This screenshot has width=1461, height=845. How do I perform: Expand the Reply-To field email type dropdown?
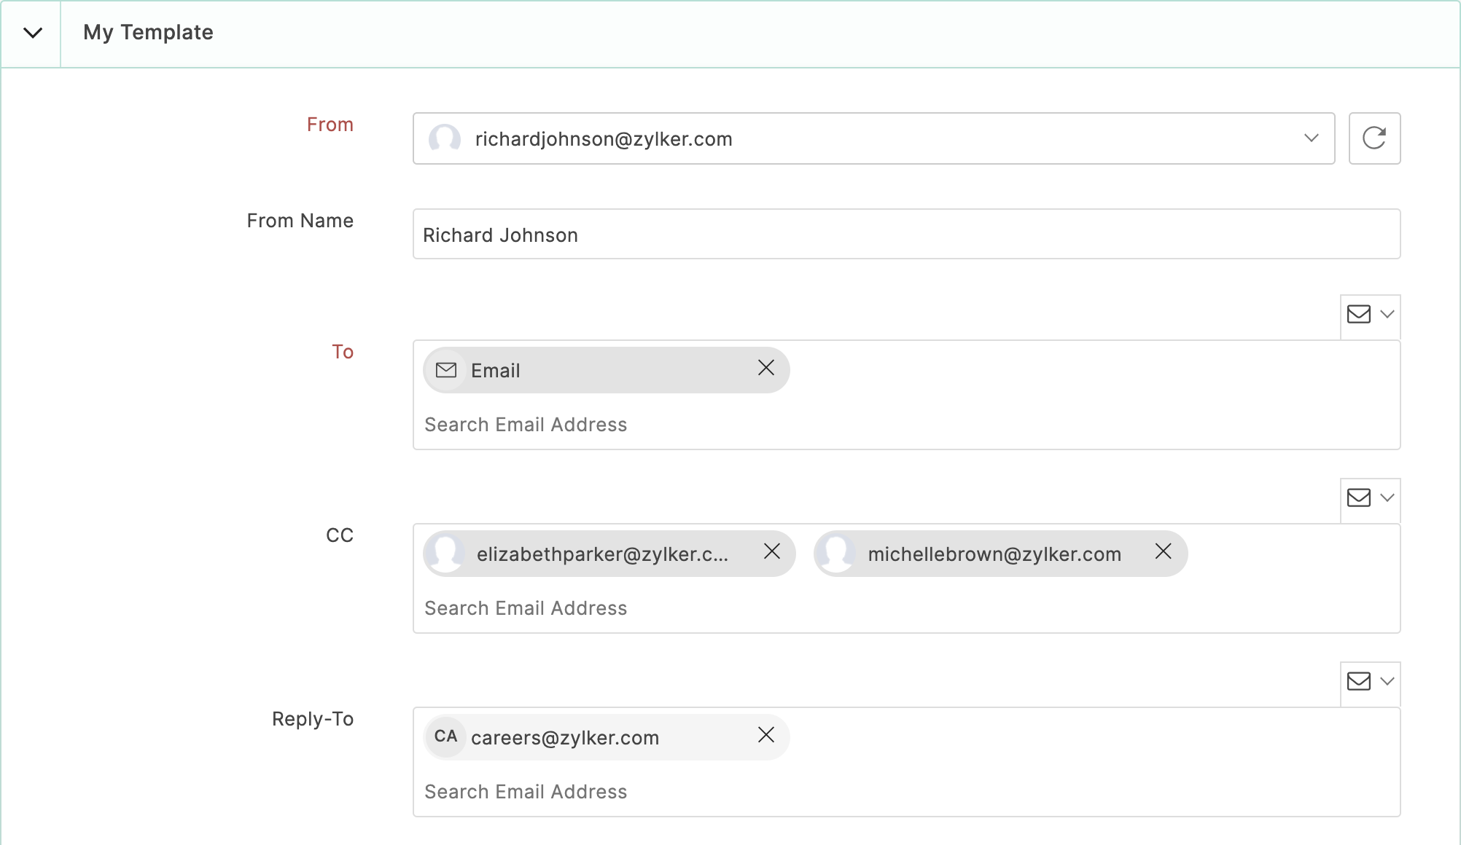1371,682
